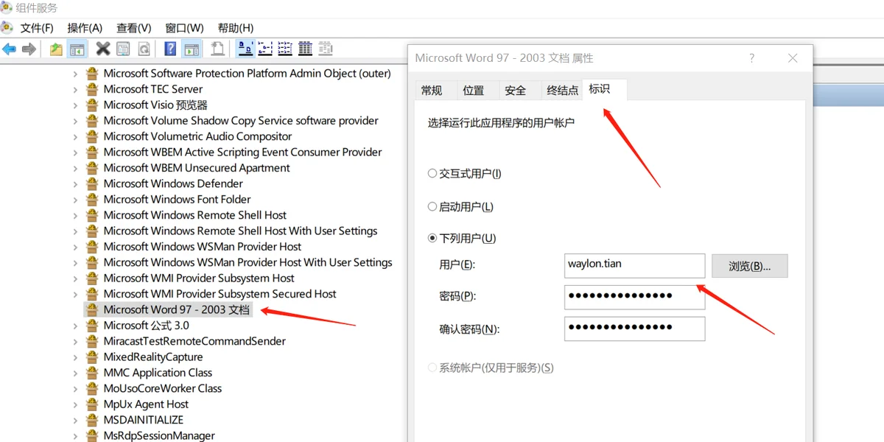Open the 查看(V) menu
This screenshot has height=442, width=884.
click(x=134, y=28)
